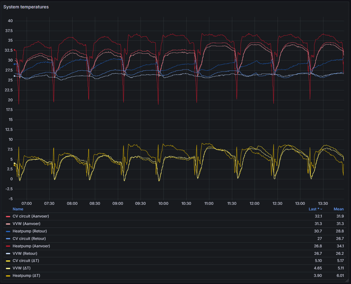Toggle VVW (Aanvoer) series in the legend
Image resolution: width=351 pixels, height=284 pixels.
tap(27, 224)
